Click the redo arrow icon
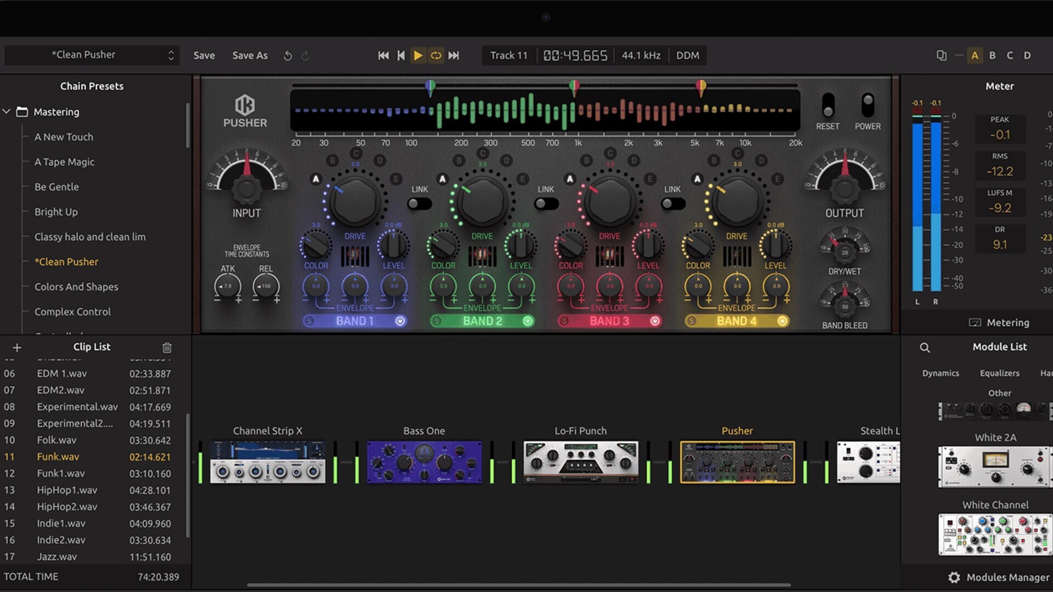This screenshot has height=592, width=1053. 305,55
